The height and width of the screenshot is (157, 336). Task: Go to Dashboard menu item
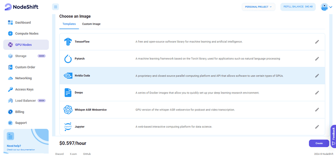coord(26,22)
